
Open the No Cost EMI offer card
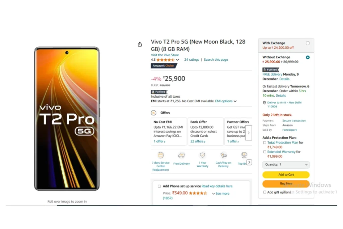pyautogui.click(x=169, y=131)
